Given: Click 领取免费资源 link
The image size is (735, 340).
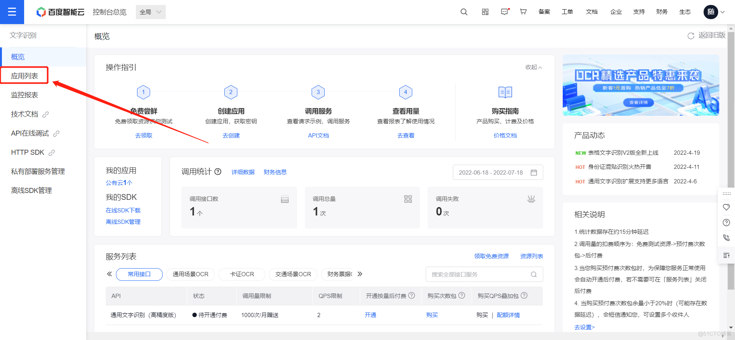Looking at the screenshot, I should point(492,256).
